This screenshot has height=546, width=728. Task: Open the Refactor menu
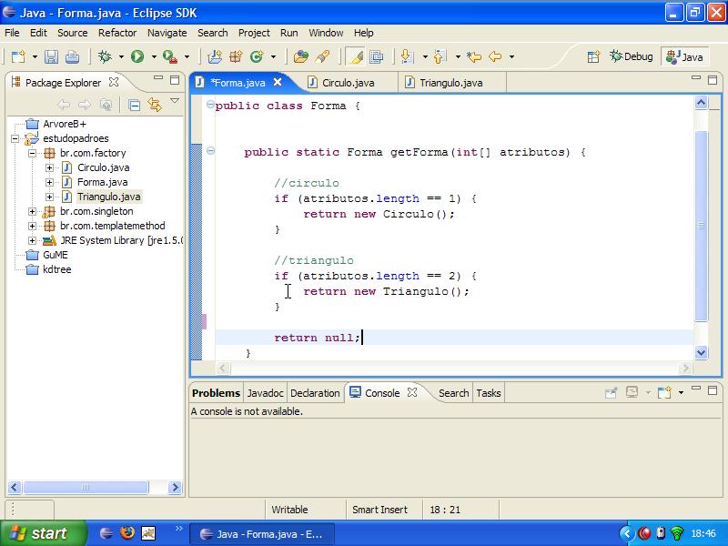(117, 33)
